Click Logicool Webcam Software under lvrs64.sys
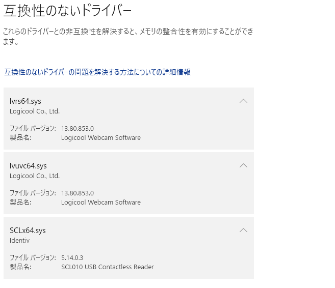 pos(101,138)
